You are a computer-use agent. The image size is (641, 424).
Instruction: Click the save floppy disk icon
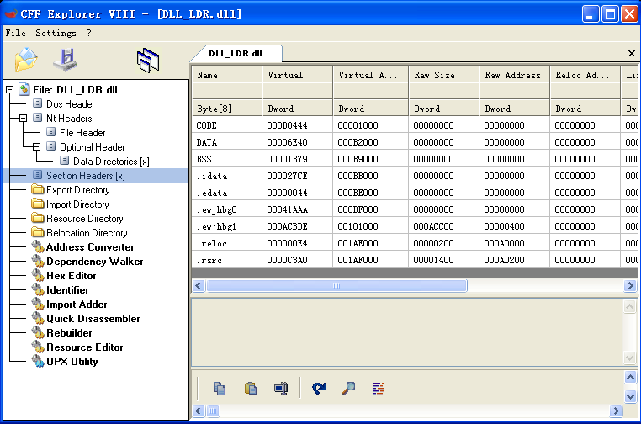click(x=66, y=60)
